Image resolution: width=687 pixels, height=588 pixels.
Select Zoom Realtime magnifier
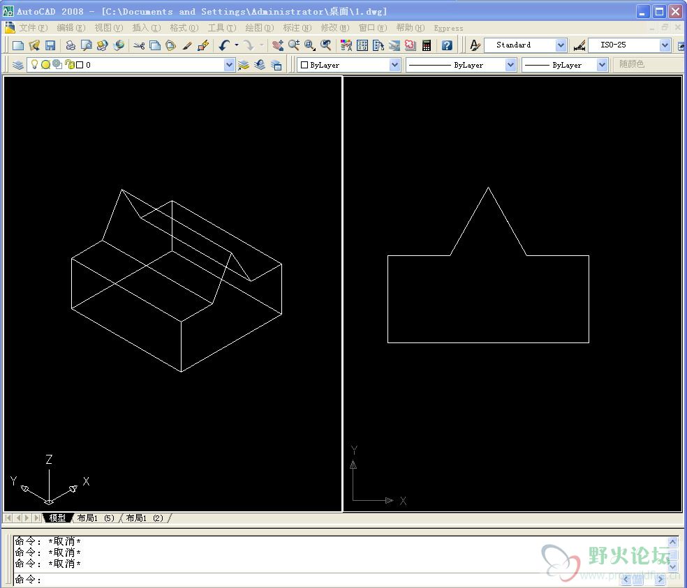tap(293, 45)
